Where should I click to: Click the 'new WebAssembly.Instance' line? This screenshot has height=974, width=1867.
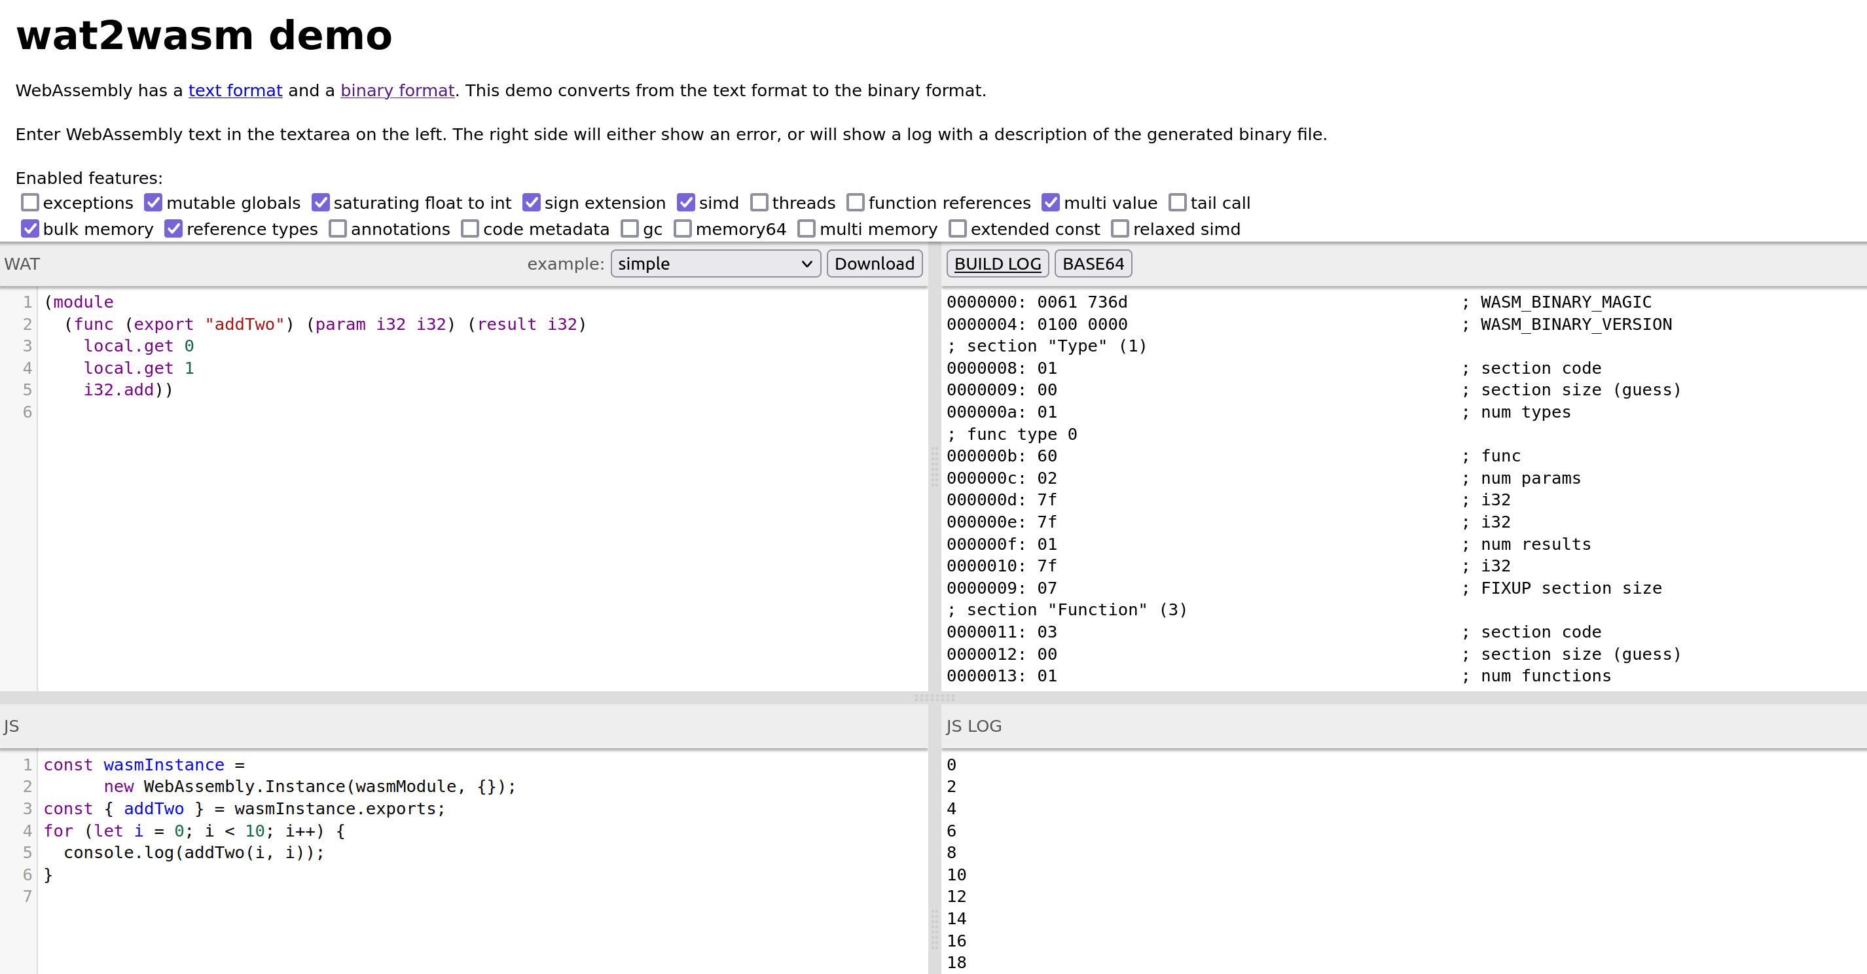click(310, 787)
